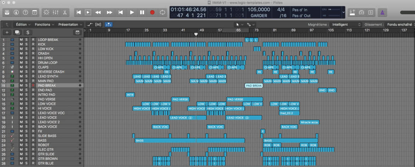The width and height of the screenshot is (415, 167).
Task: Click the global Solo S button
Action: (28, 32)
